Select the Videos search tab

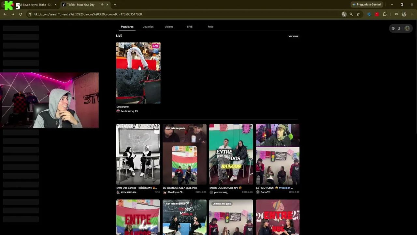pyautogui.click(x=169, y=27)
